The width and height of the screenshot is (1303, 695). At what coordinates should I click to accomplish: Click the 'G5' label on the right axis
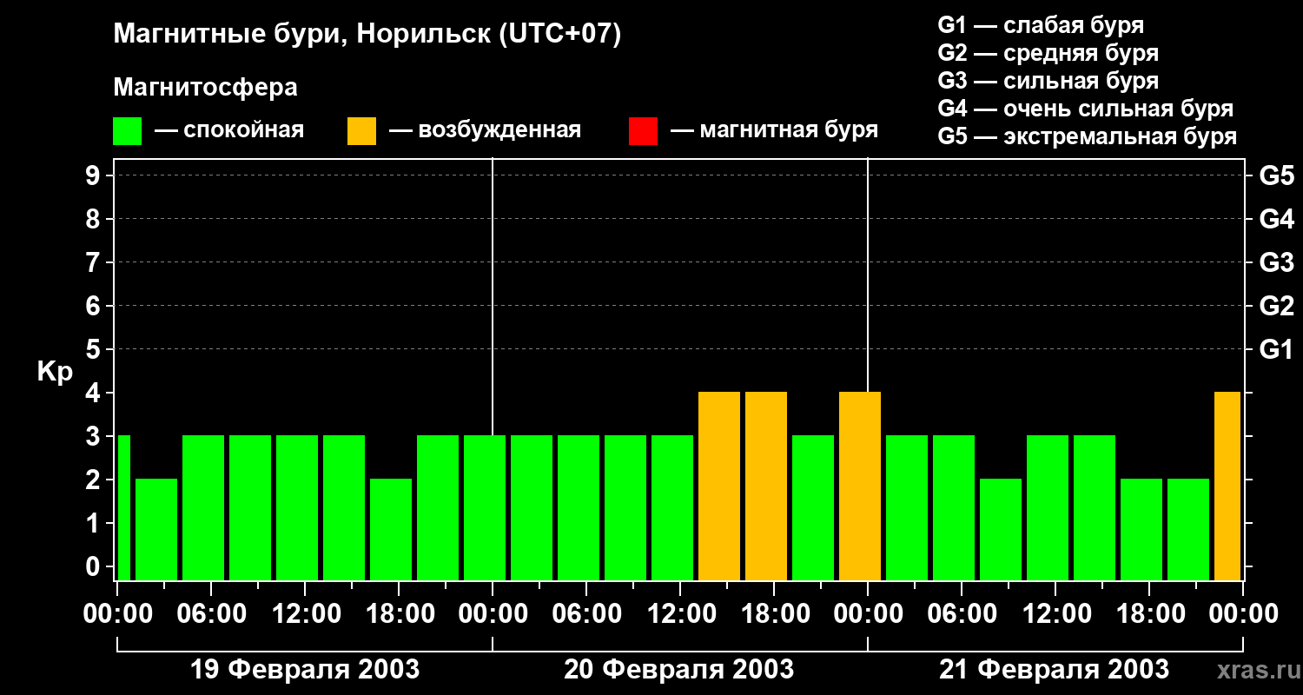[1276, 175]
